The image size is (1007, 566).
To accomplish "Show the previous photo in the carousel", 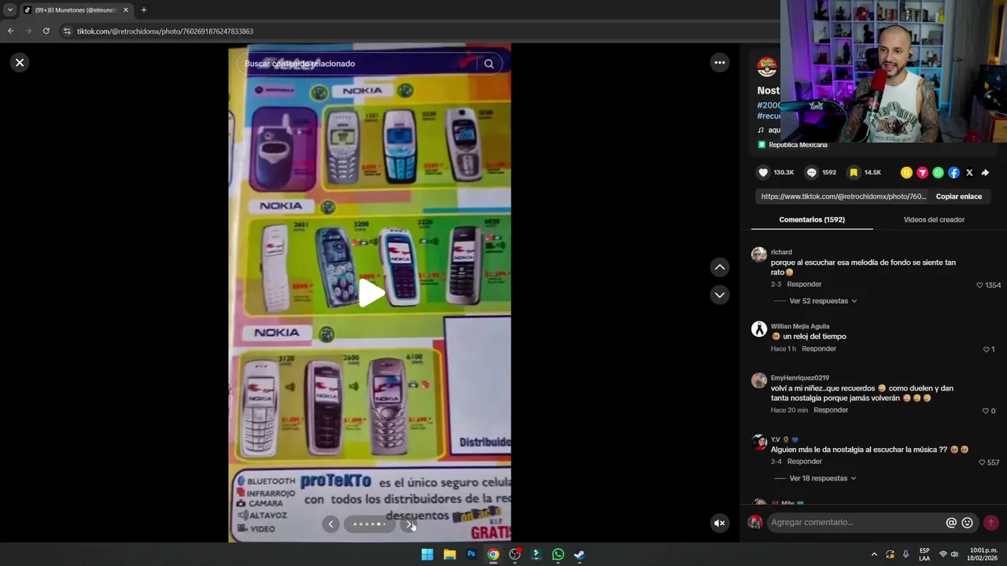I will 330,524.
